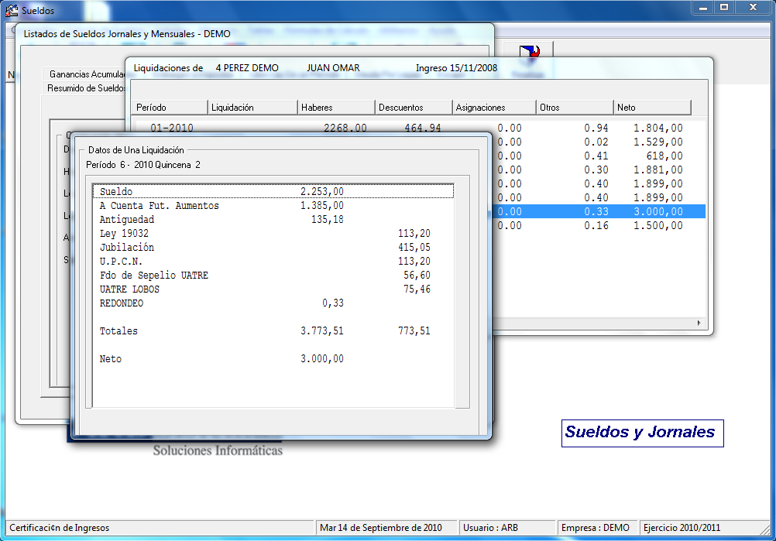Click the Período 6 - 2010 Quincena 2 label
Screen dimensions: 776x541
[x=143, y=165]
